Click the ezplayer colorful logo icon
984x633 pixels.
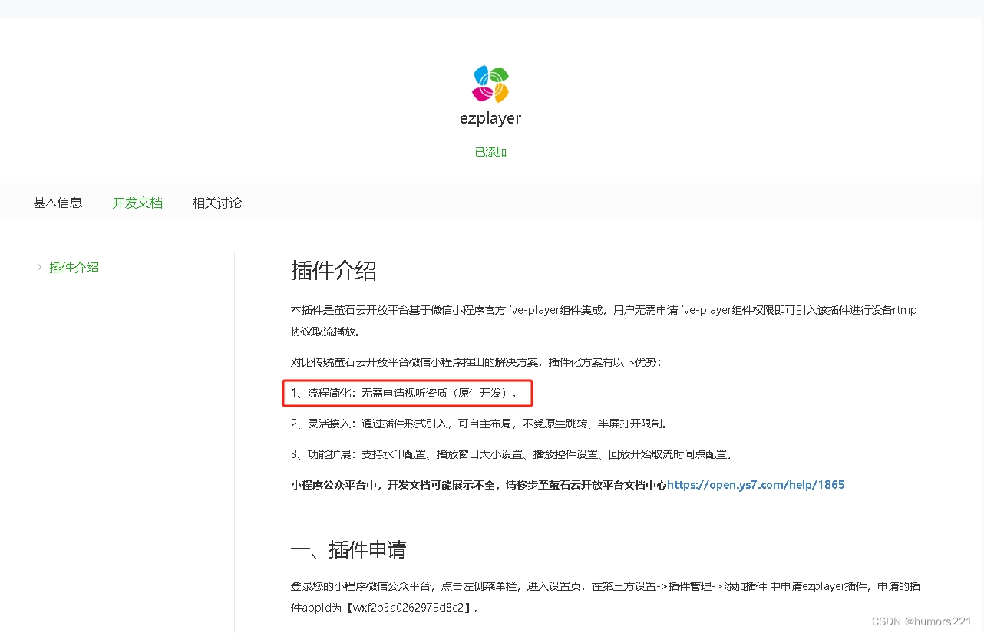click(491, 84)
